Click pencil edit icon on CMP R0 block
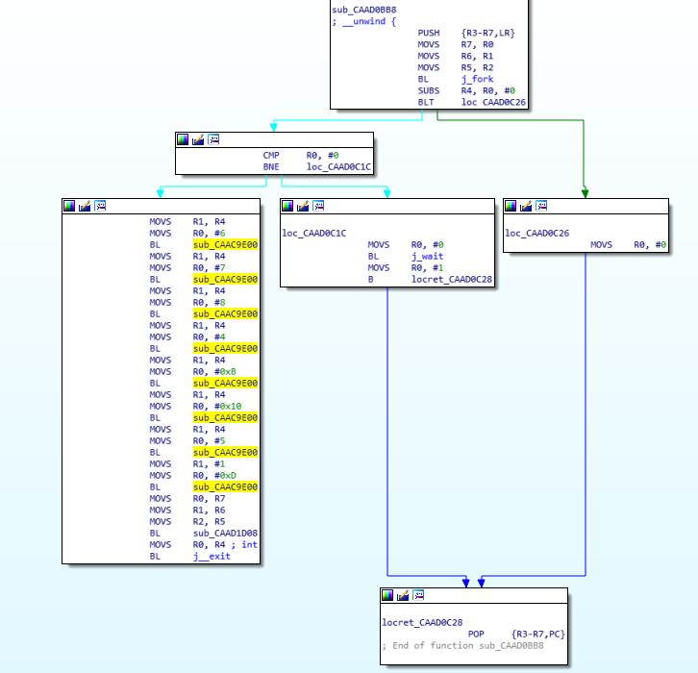The height and width of the screenshot is (673, 698). pyautogui.click(x=198, y=139)
